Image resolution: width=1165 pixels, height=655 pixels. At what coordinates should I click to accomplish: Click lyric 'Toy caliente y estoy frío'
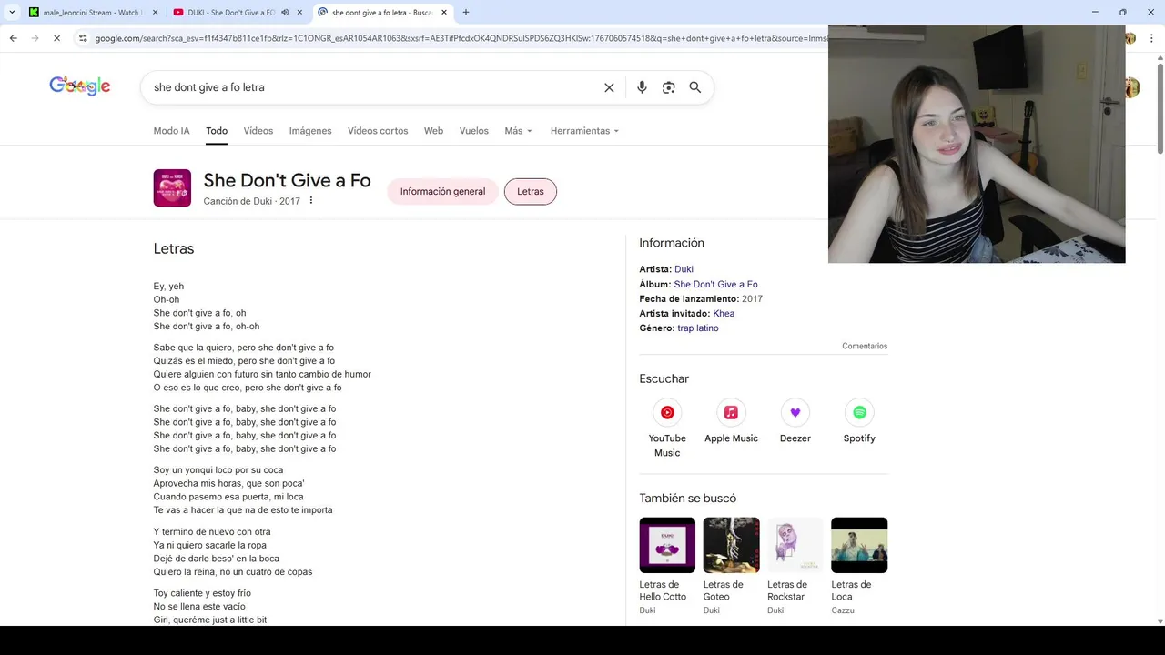point(202,593)
